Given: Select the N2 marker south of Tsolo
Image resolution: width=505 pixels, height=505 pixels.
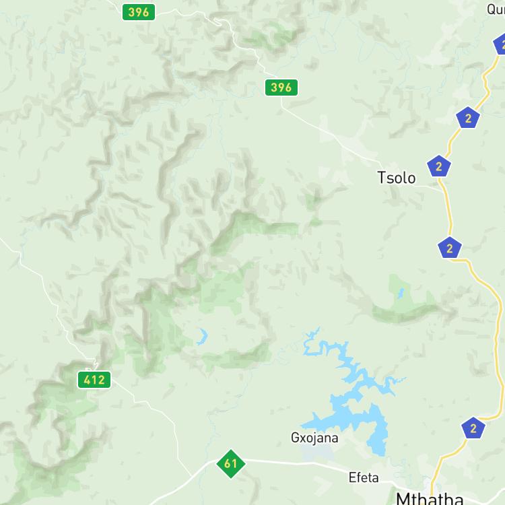Looking at the screenshot, I should pos(450,248).
